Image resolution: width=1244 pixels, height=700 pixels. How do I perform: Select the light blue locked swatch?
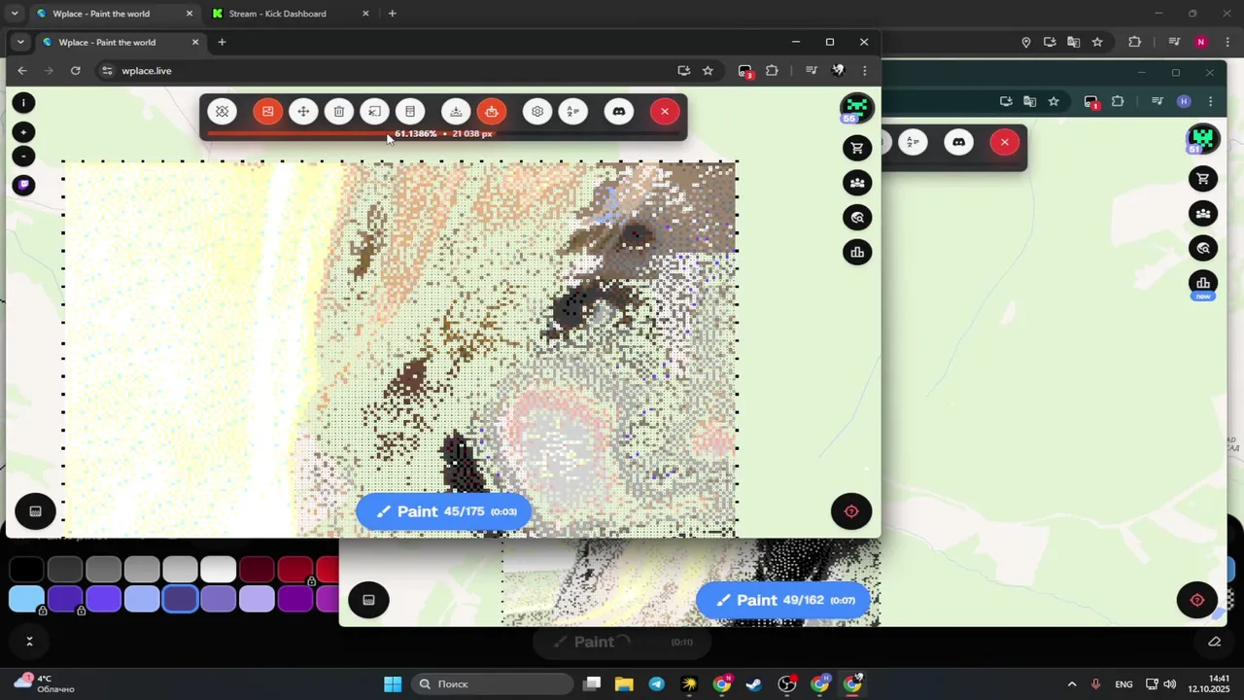tap(26, 599)
